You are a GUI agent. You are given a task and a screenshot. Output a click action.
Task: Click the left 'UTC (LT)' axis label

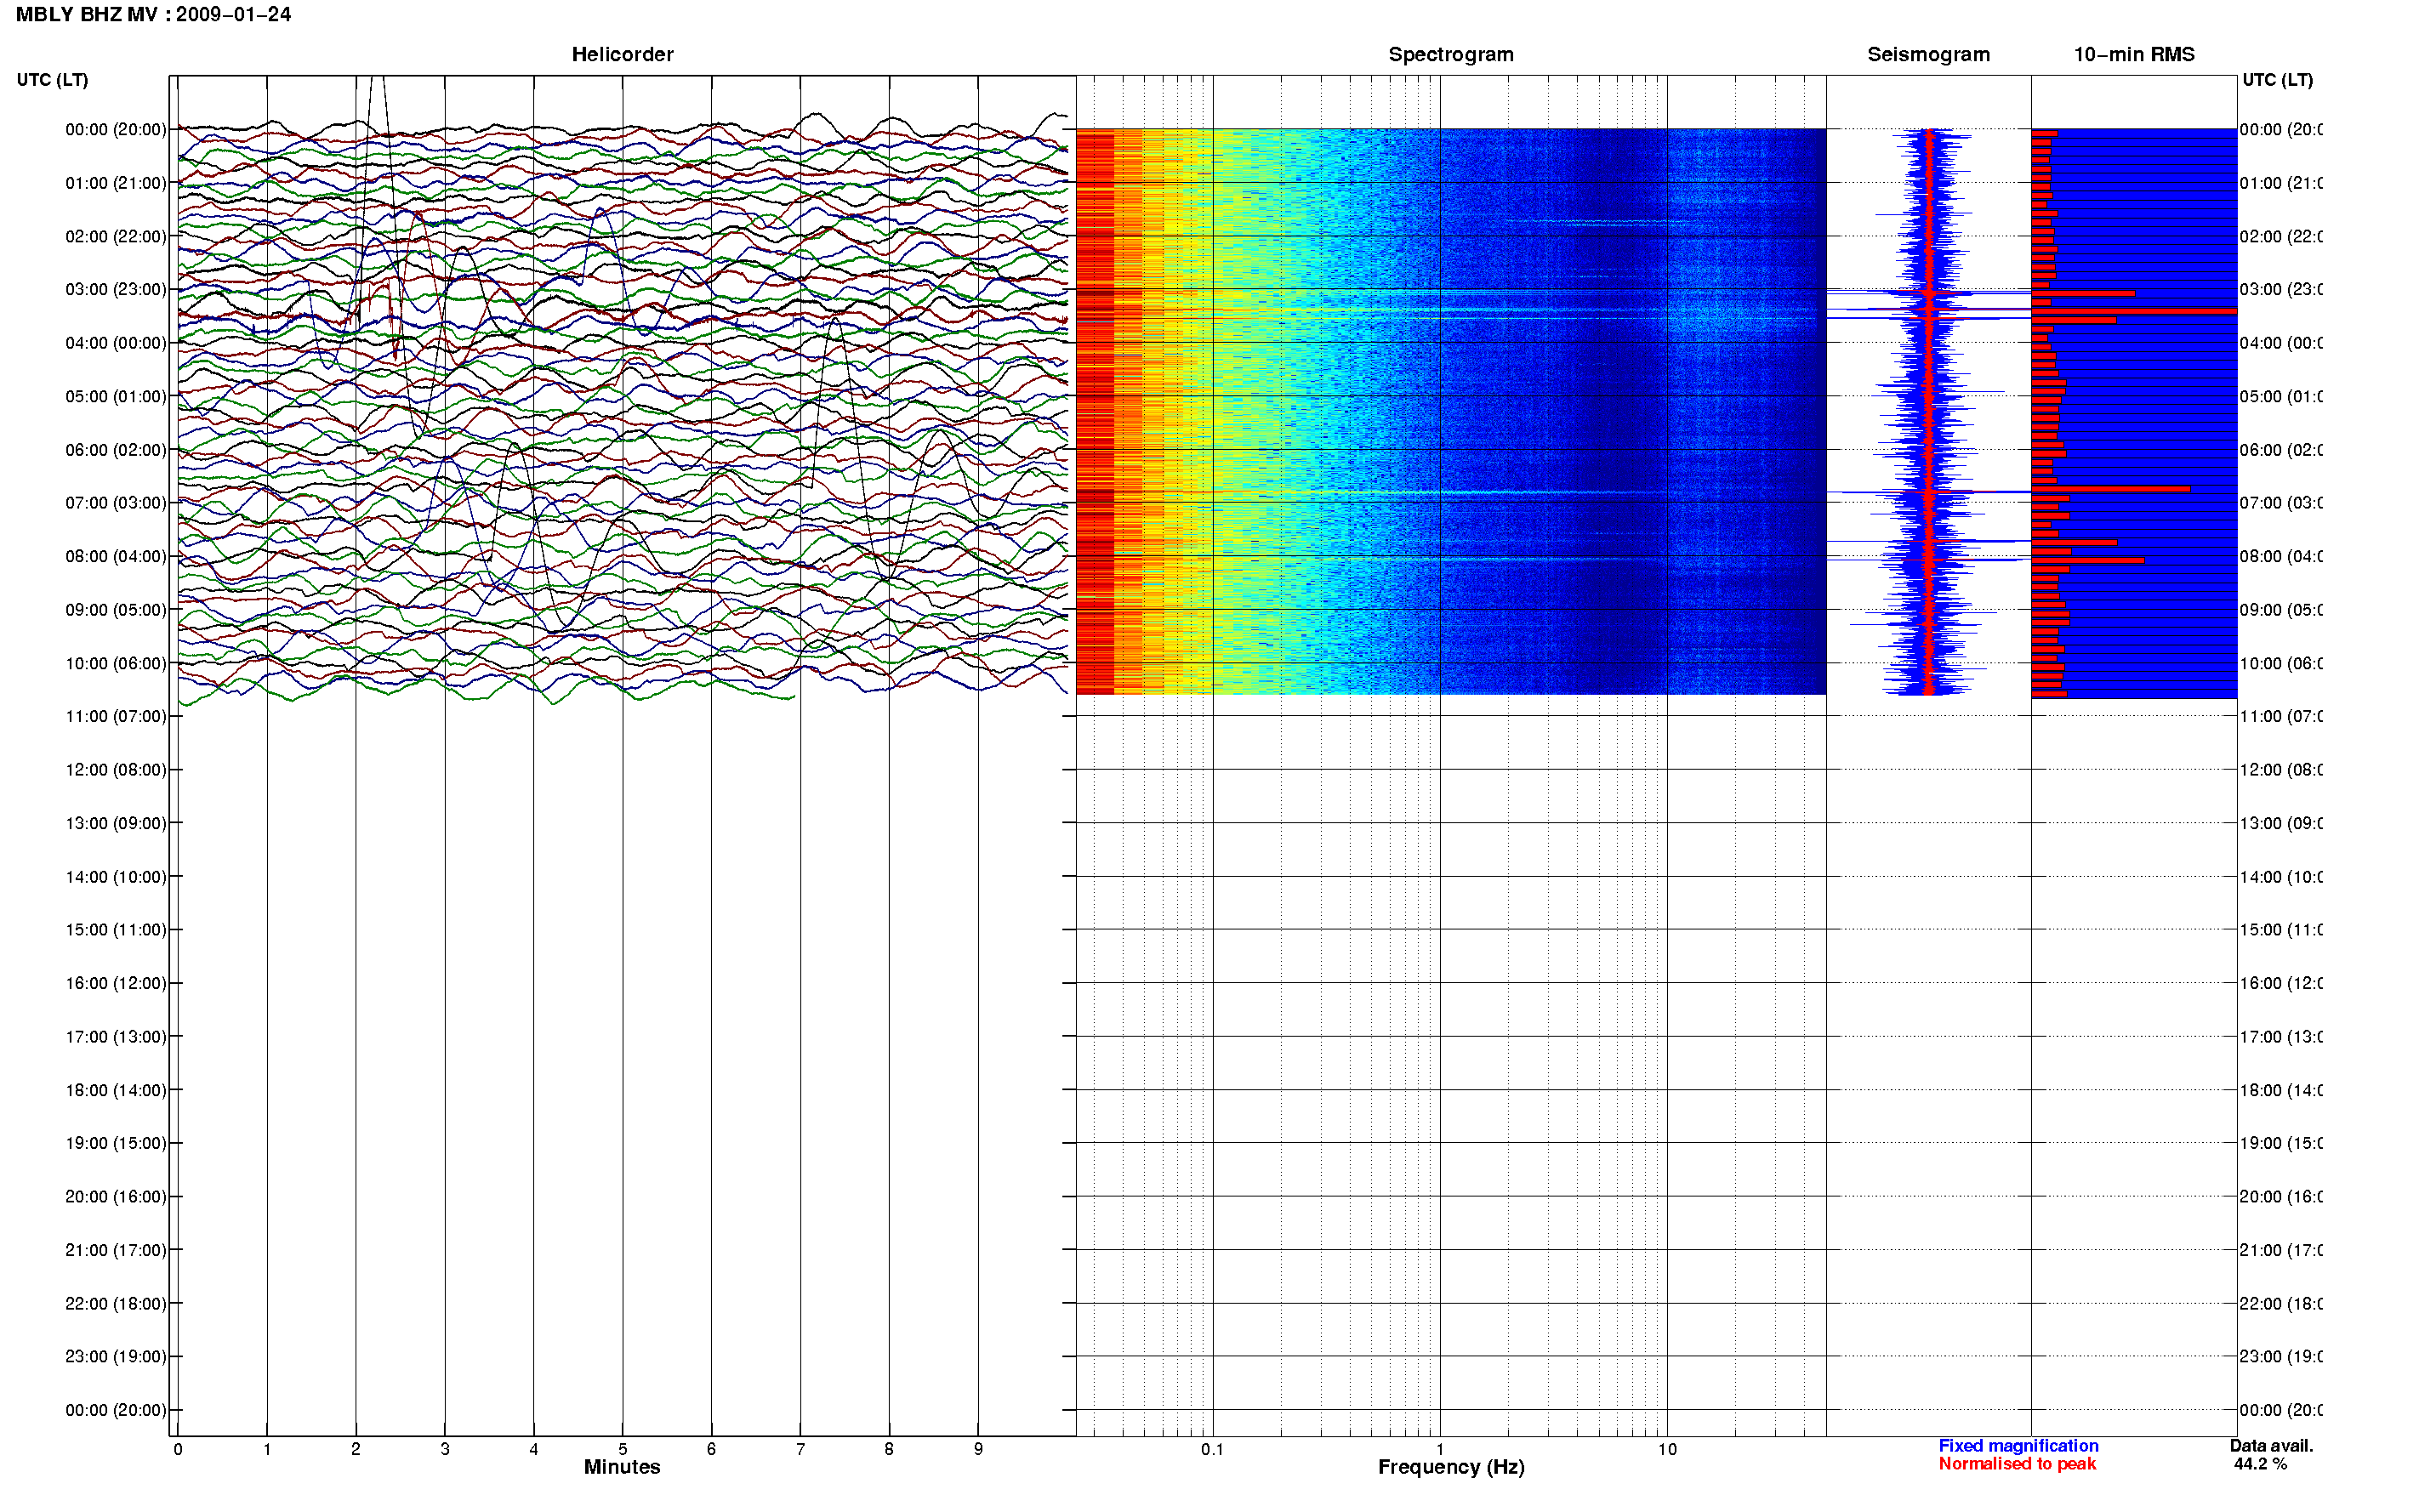point(52,80)
